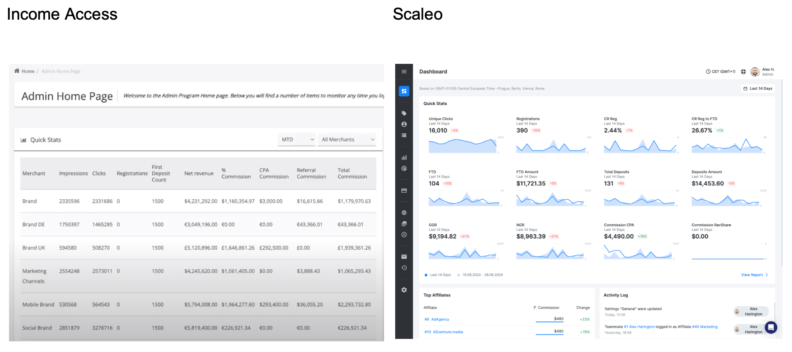Open the Scaleo globe sidebar icon
Screen dimensions: 792x352
pos(404,213)
